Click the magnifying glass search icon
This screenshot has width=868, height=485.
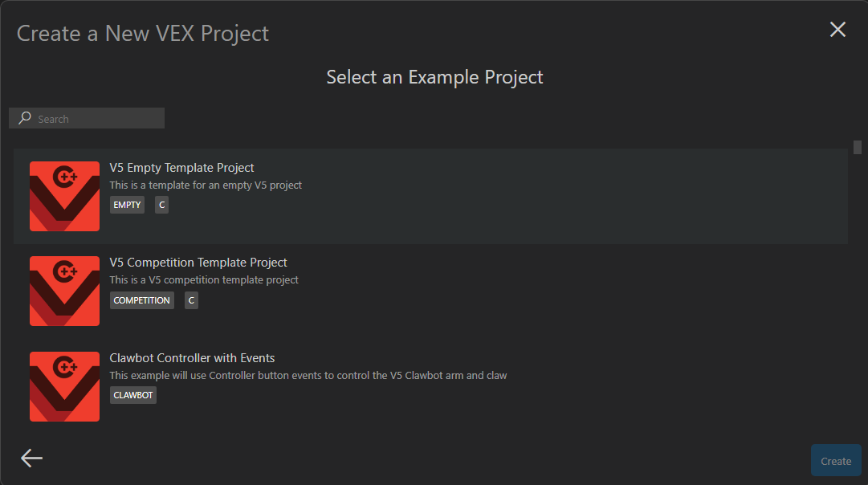click(x=24, y=118)
